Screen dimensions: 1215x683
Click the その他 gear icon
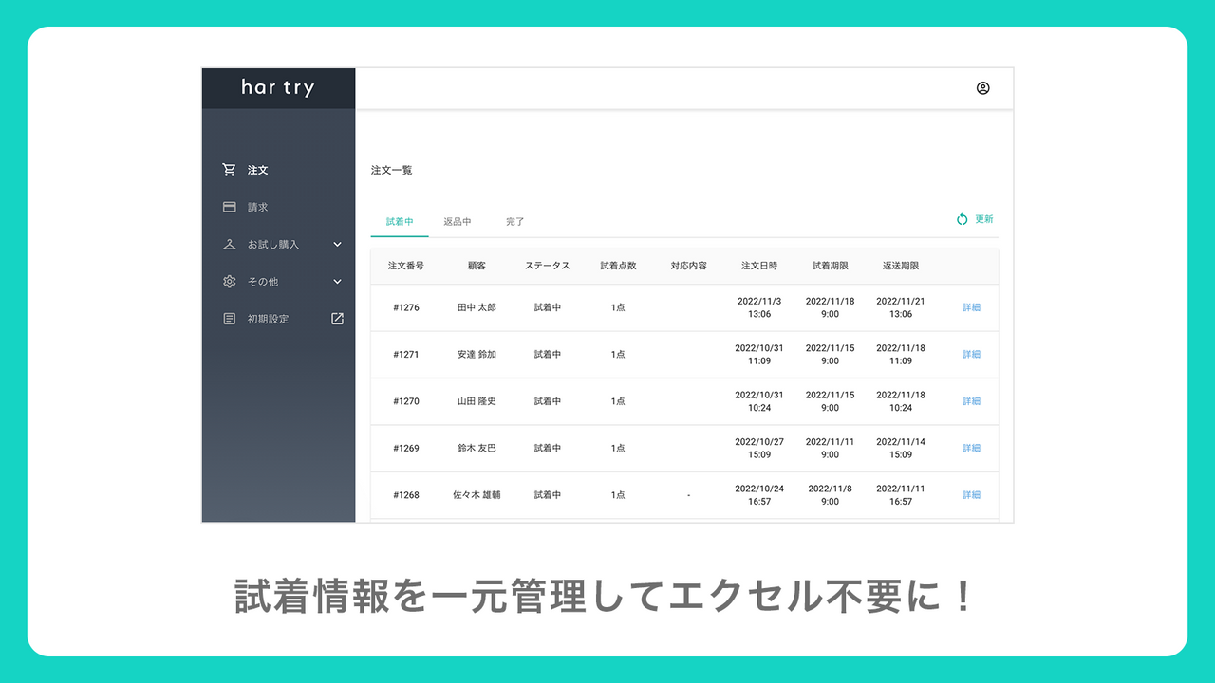pyautogui.click(x=229, y=281)
